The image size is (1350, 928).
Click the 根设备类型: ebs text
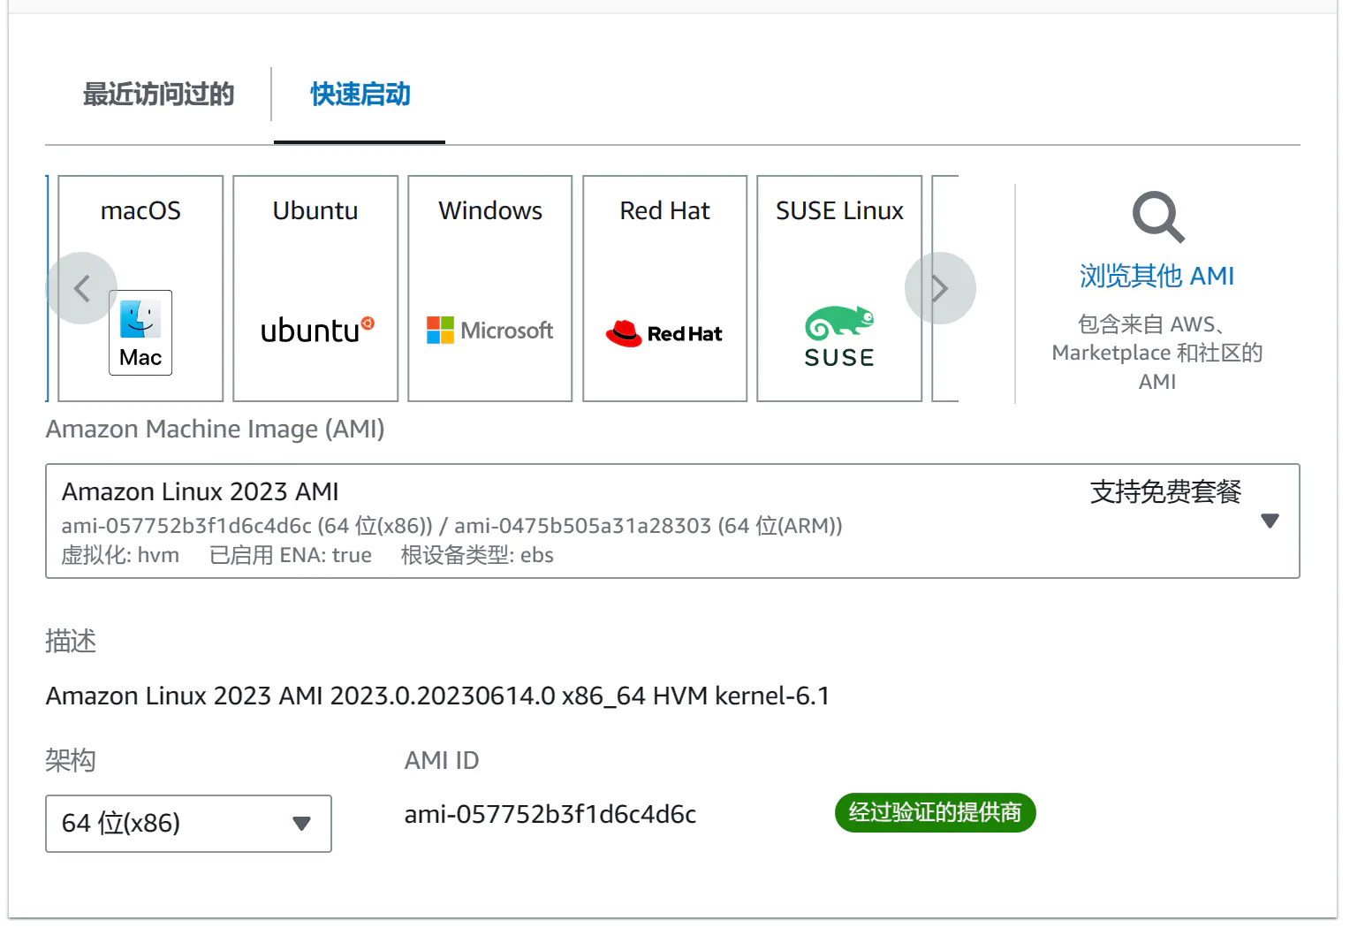coord(477,555)
